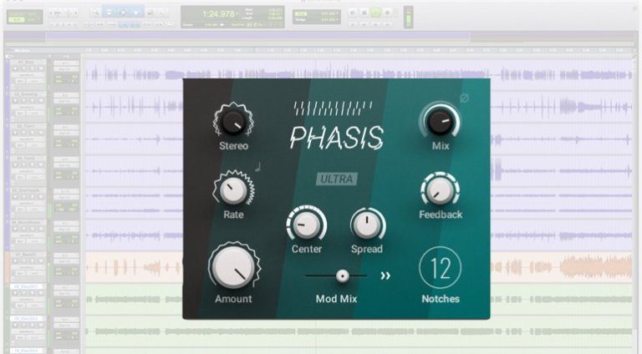Click the green Play button in Pro Tools transport

pyautogui.click(x=375, y=13)
